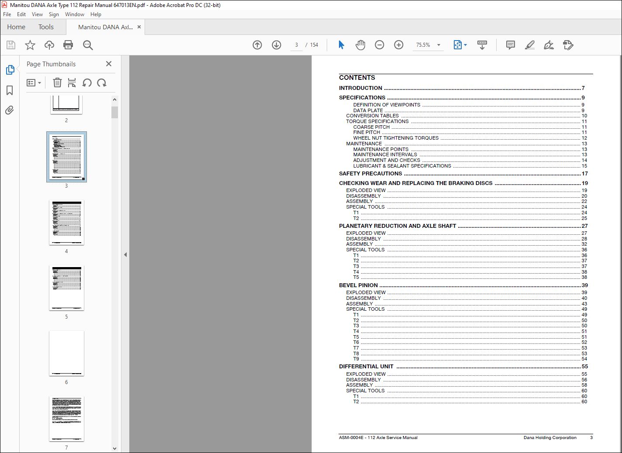Select the Highlight text pen tool

529,45
